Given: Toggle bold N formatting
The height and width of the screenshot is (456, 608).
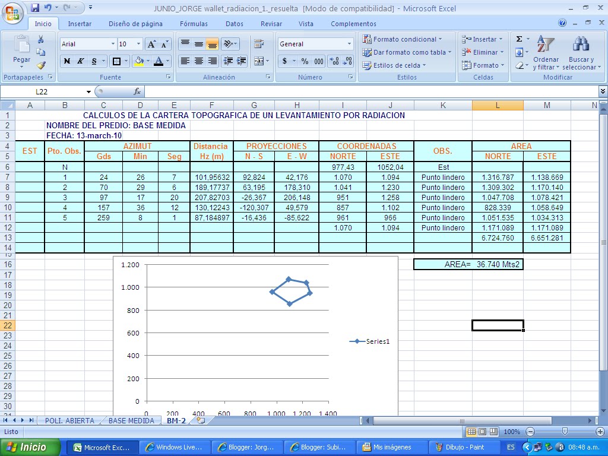Looking at the screenshot, I should pos(67,61).
